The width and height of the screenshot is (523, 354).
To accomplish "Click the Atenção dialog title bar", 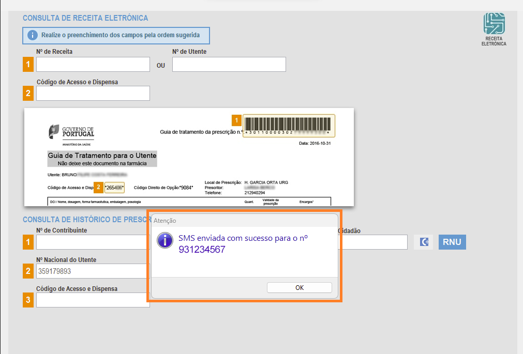I will click(244, 220).
